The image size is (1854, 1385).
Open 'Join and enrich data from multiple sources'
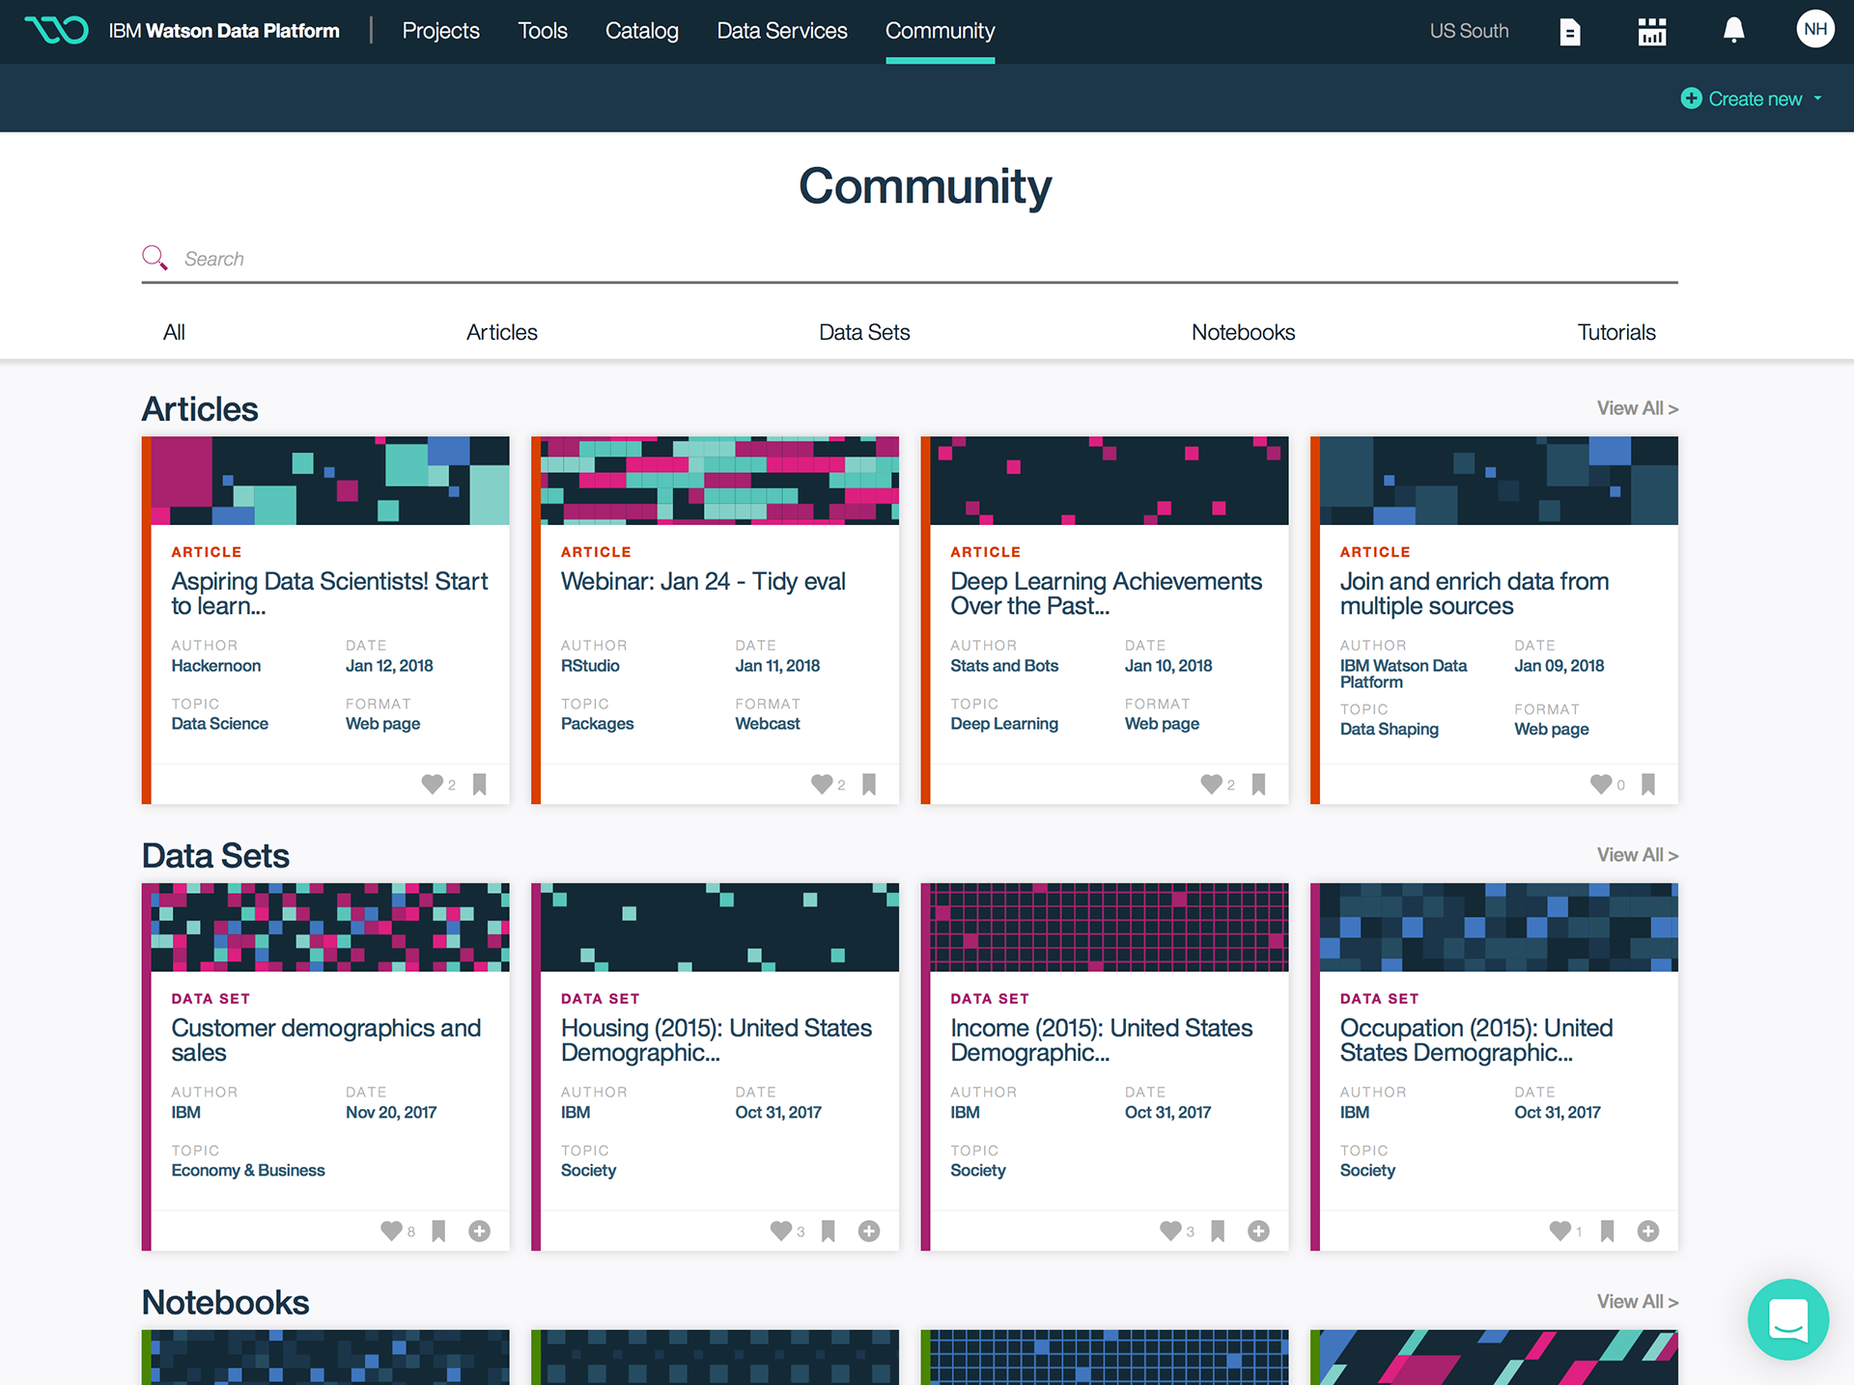point(1475,594)
